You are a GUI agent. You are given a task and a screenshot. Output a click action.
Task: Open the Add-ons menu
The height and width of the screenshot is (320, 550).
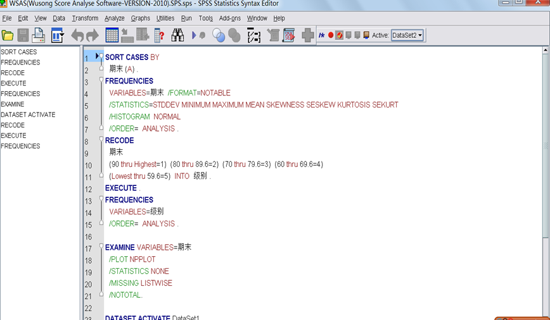coord(230,18)
